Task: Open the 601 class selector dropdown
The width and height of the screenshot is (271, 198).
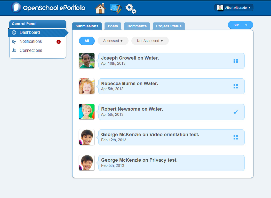Action: point(240,25)
